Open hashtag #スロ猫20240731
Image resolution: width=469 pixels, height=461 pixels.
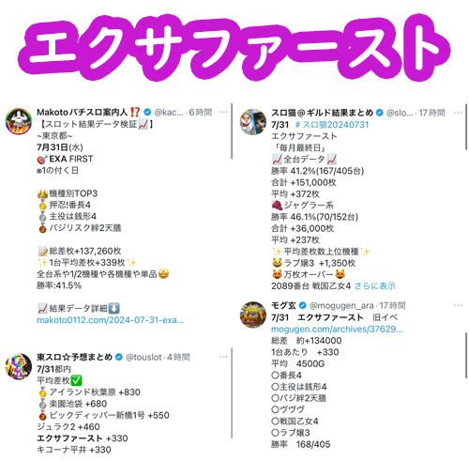[332, 125]
